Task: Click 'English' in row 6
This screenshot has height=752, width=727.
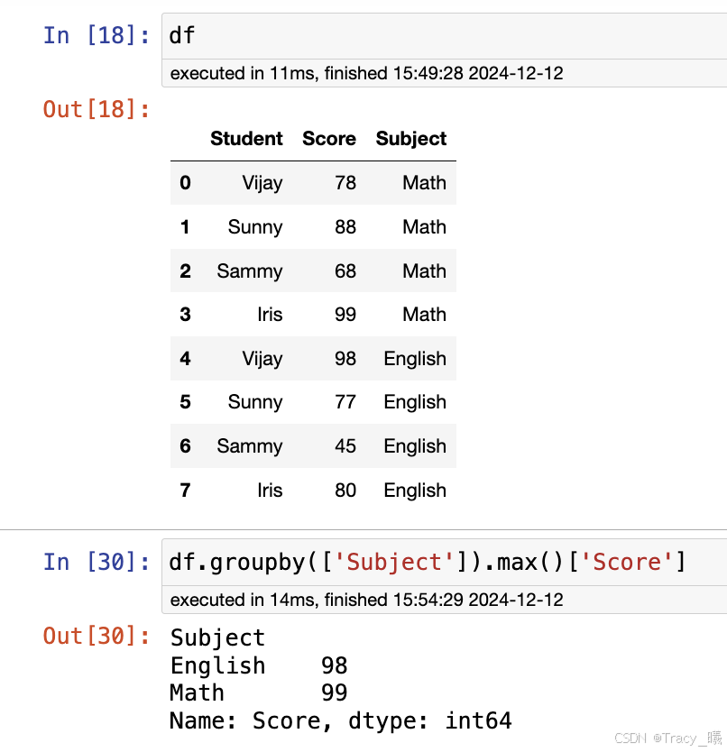Action: pos(415,446)
